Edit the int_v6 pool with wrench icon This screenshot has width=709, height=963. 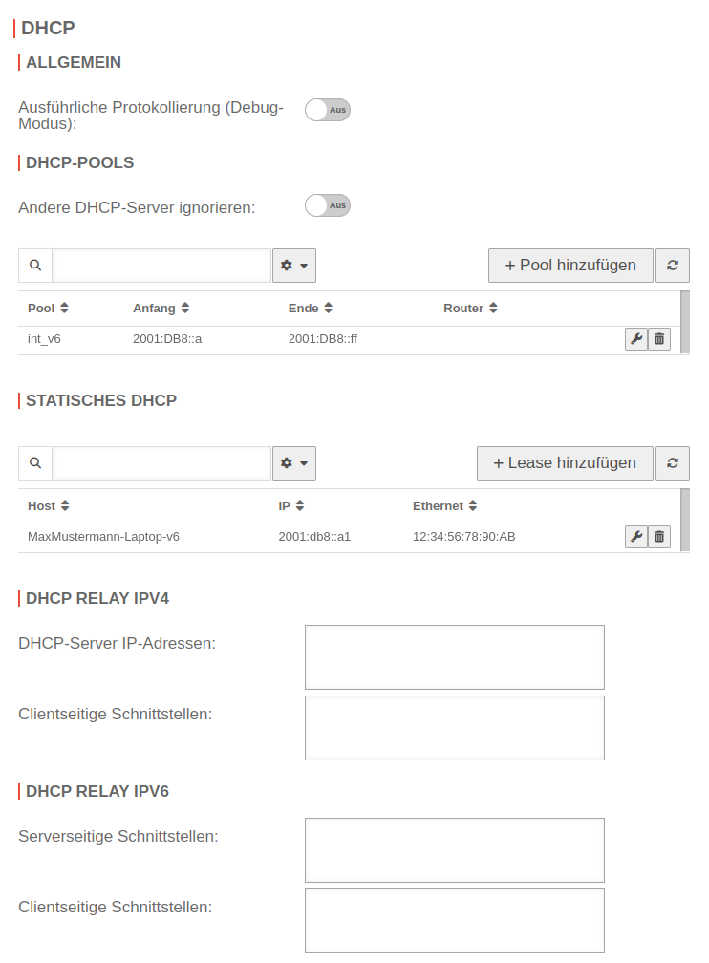click(635, 339)
